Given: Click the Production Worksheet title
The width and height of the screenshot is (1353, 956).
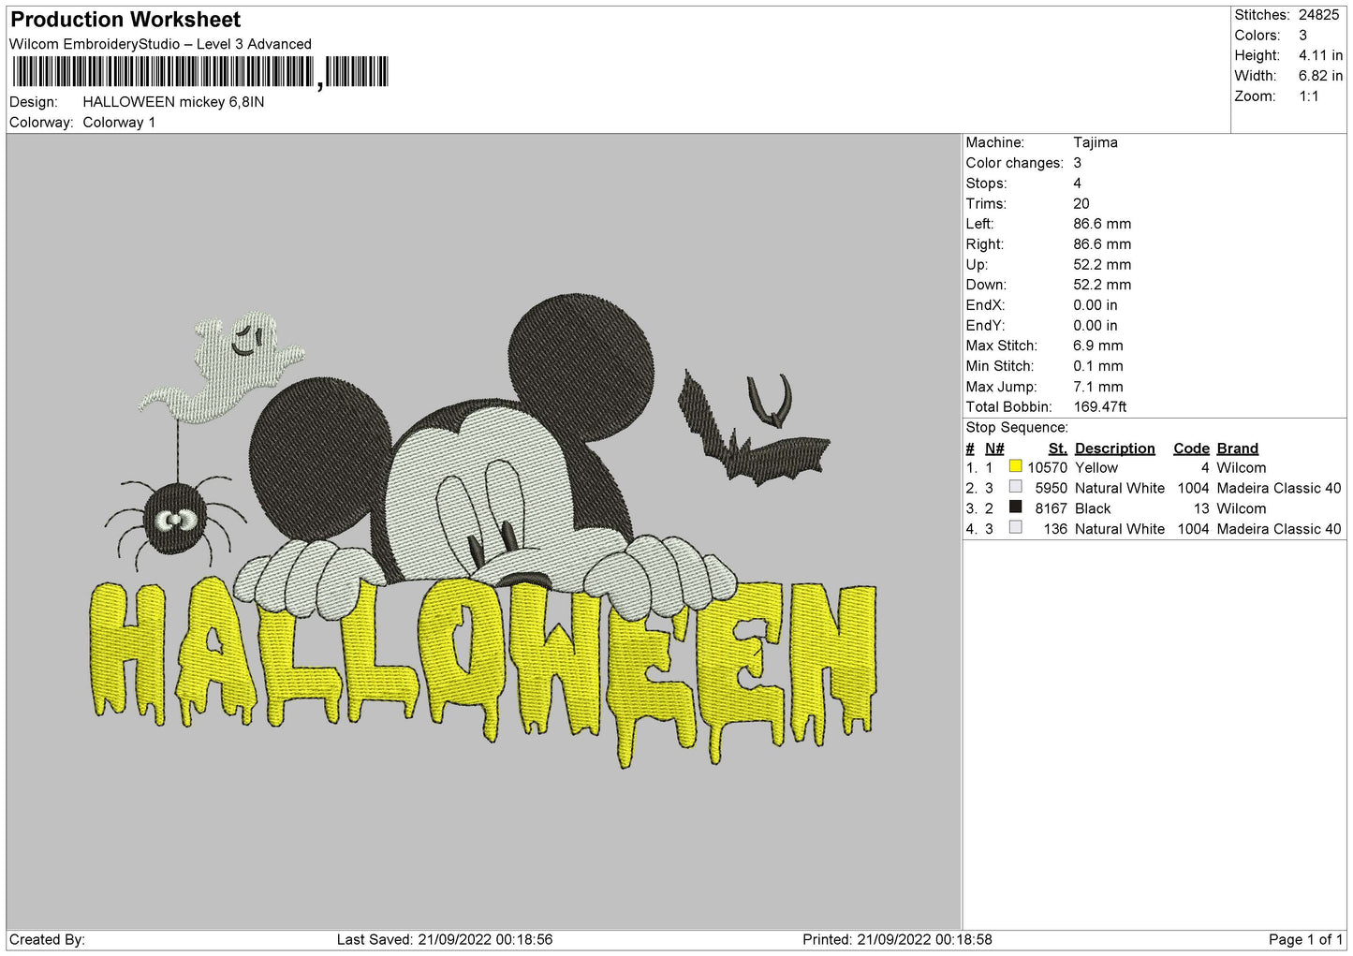Looking at the screenshot, I should click(125, 20).
